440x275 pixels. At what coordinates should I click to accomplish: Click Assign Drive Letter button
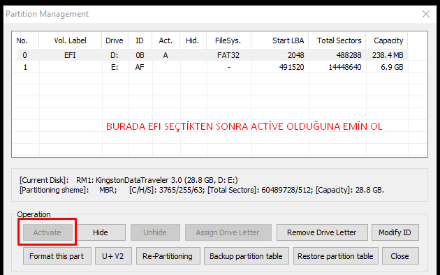(x=228, y=232)
